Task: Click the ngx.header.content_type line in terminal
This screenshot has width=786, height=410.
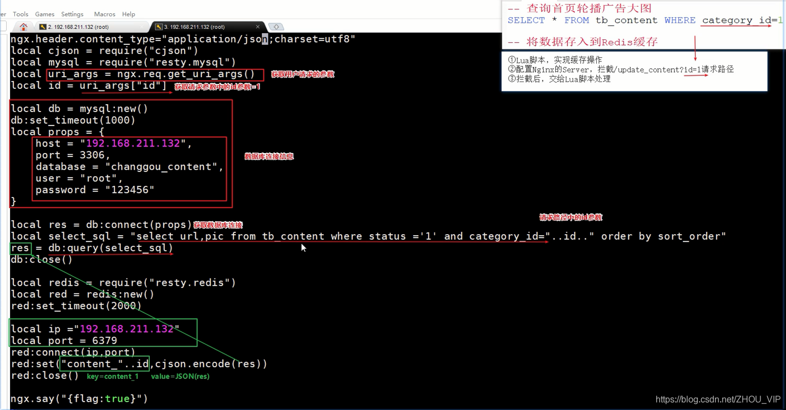Action: pyautogui.click(x=183, y=39)
